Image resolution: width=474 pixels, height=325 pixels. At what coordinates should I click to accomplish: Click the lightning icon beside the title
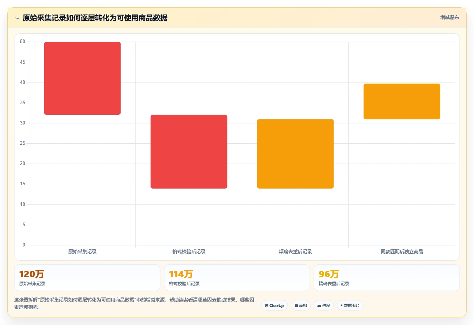[x=17, y=18]
